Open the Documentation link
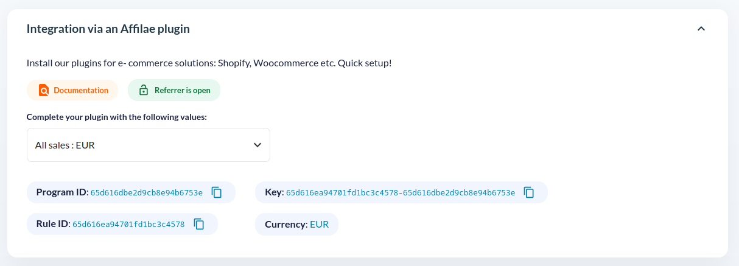 click(x=80, y=90)
